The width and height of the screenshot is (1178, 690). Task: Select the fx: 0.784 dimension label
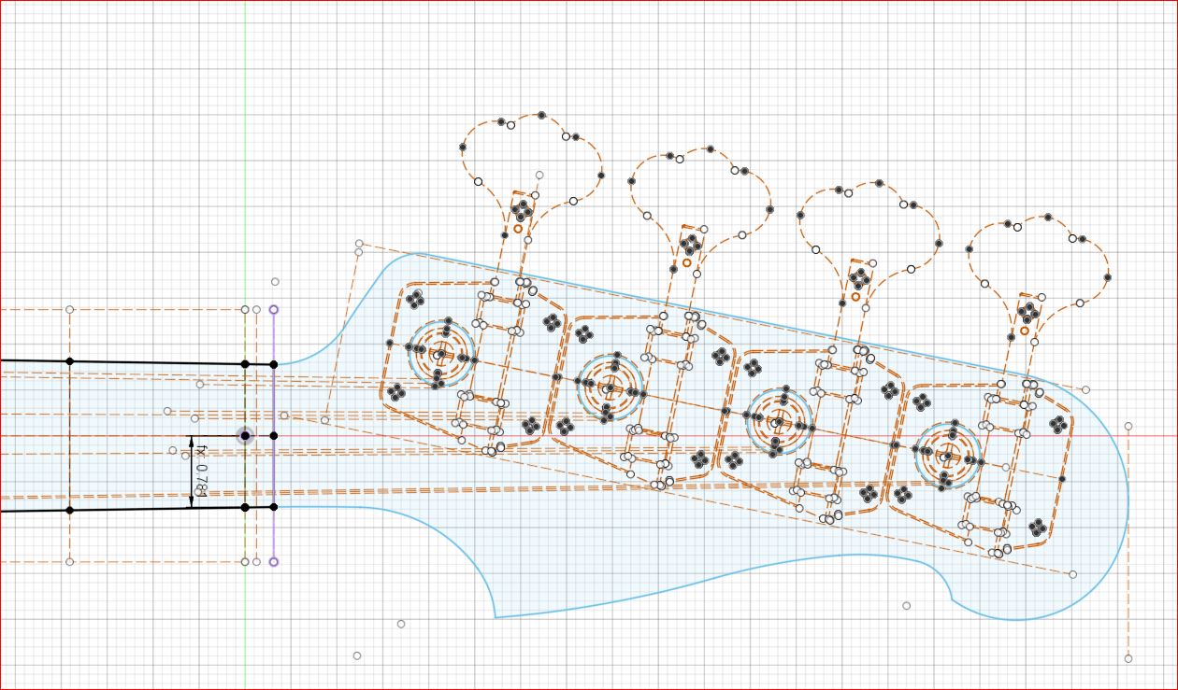click(x=201, y=472)
